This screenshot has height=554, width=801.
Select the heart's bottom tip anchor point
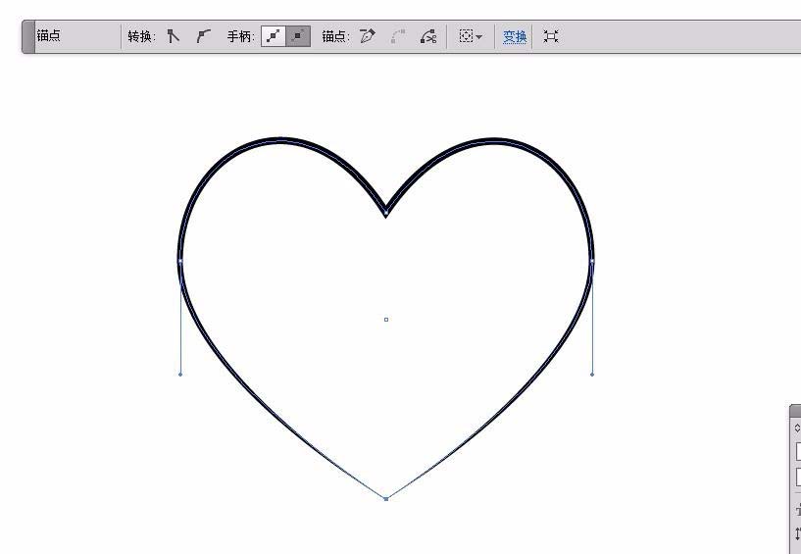click(386, 499)
